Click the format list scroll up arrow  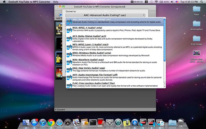point(165,84)
